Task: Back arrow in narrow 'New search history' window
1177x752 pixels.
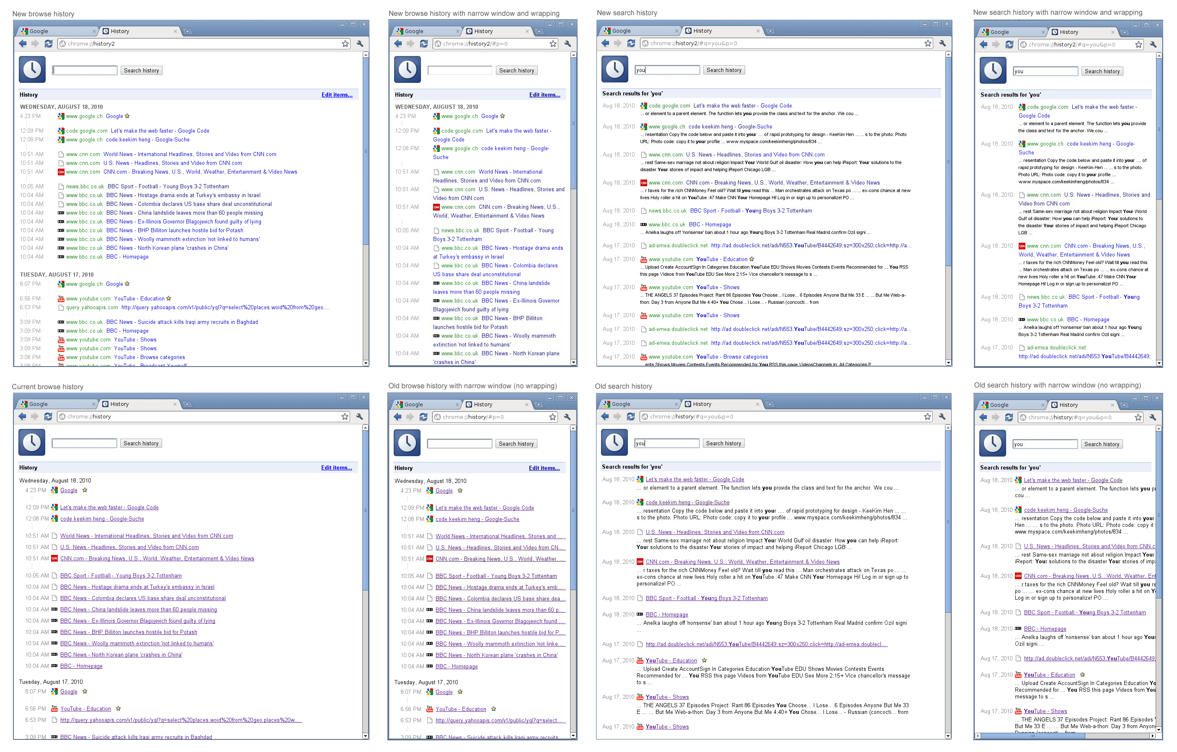Action: (x=983, y=45)
